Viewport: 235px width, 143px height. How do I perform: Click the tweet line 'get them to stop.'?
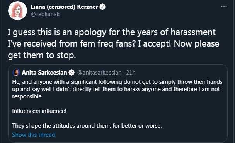coord(42,55)
